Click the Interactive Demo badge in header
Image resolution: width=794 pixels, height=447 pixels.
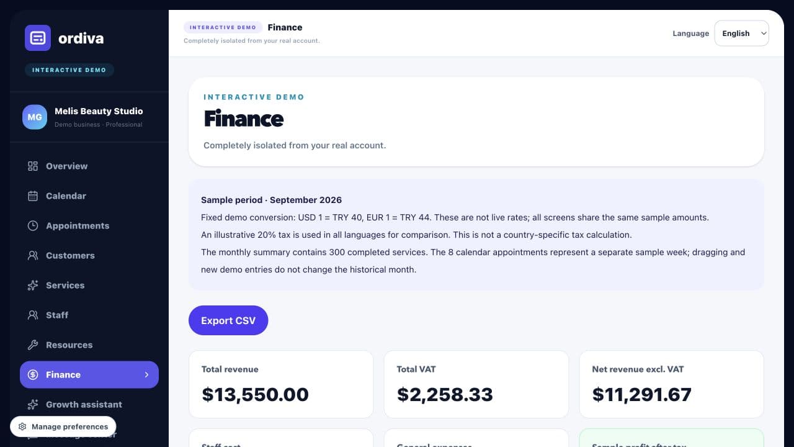click(223, 27)
